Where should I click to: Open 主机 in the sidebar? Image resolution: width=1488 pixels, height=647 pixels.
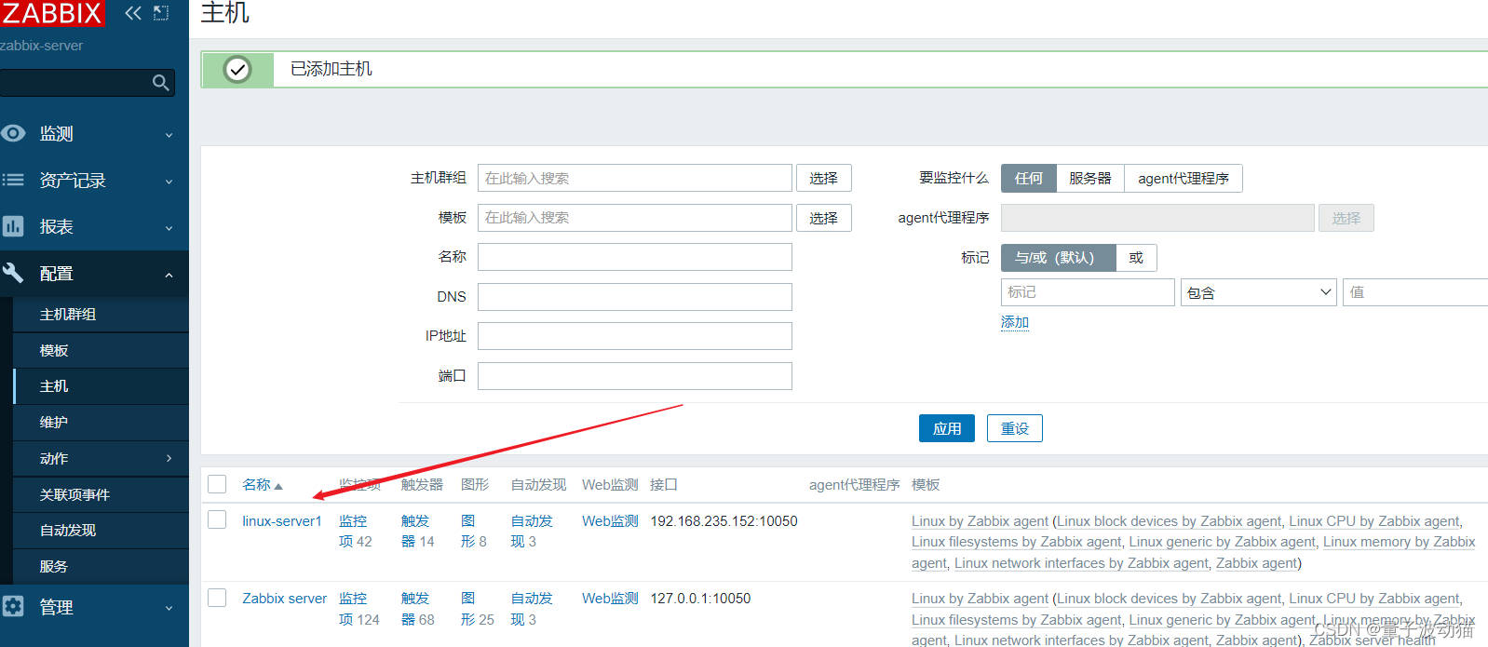[x=54, y=385]
